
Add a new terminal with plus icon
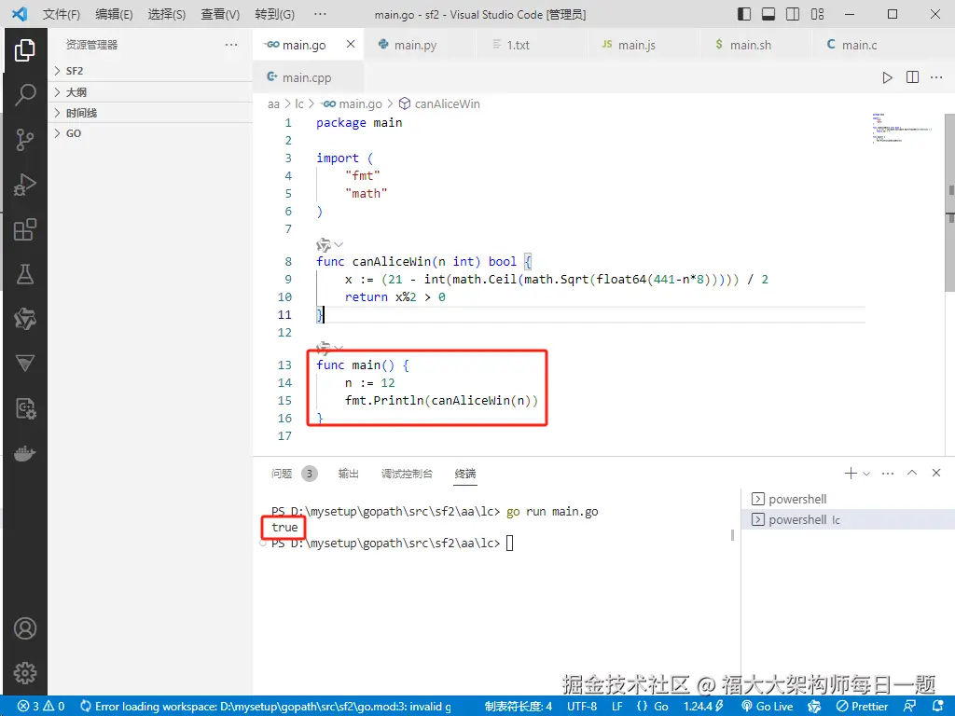pos(851,473)
